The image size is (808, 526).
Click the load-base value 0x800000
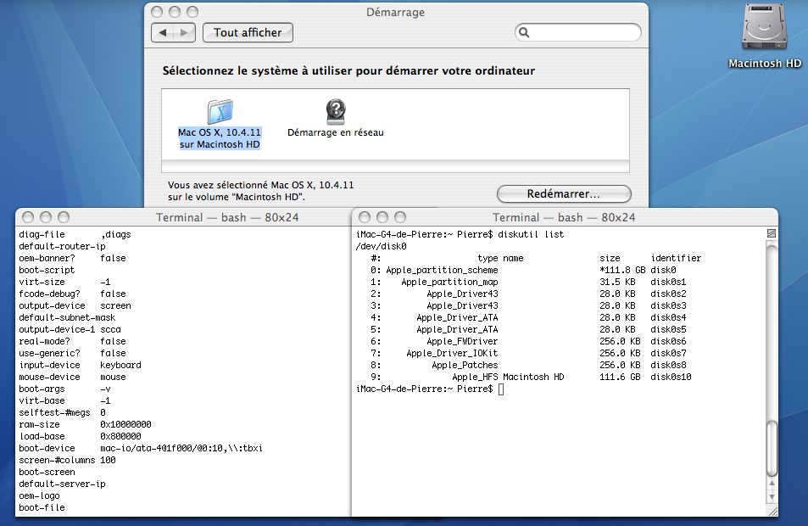(120, 436)
